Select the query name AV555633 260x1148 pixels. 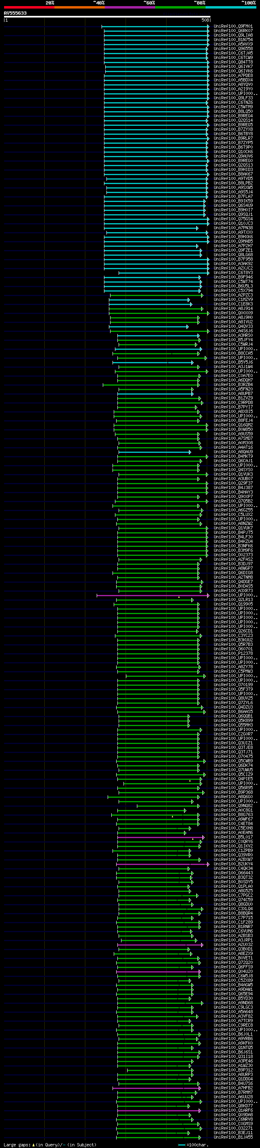[15, 13]
